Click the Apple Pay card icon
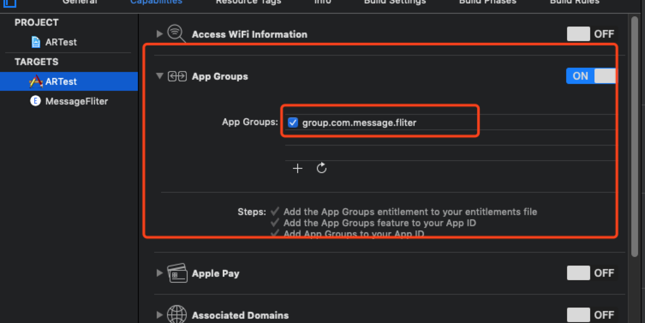Screen dimensions: 645x323 177,273
